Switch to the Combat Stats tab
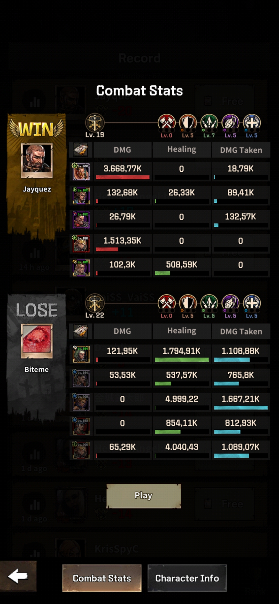Viewport: 279px width, 604px height. (x=102, y=578)
